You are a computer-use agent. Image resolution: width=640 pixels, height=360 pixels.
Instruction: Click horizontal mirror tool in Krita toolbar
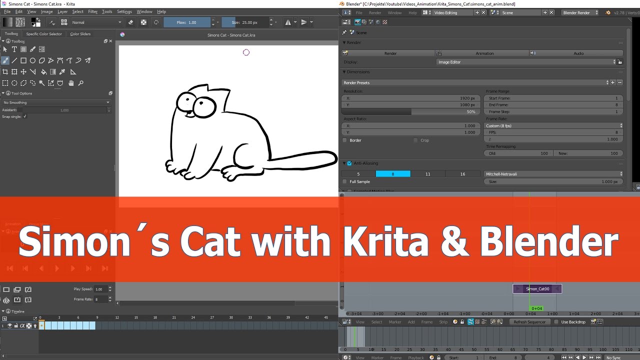[288, 22]
